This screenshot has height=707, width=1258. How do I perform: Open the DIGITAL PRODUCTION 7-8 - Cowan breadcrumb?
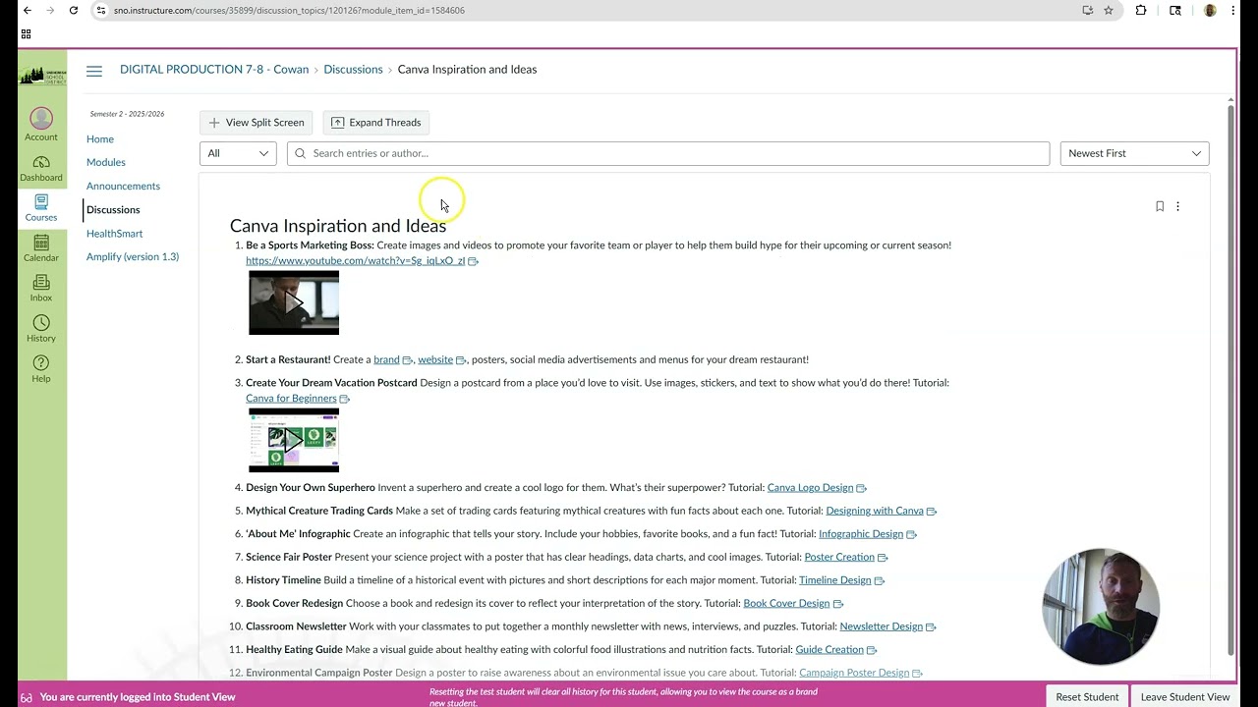tap(214, 70)
